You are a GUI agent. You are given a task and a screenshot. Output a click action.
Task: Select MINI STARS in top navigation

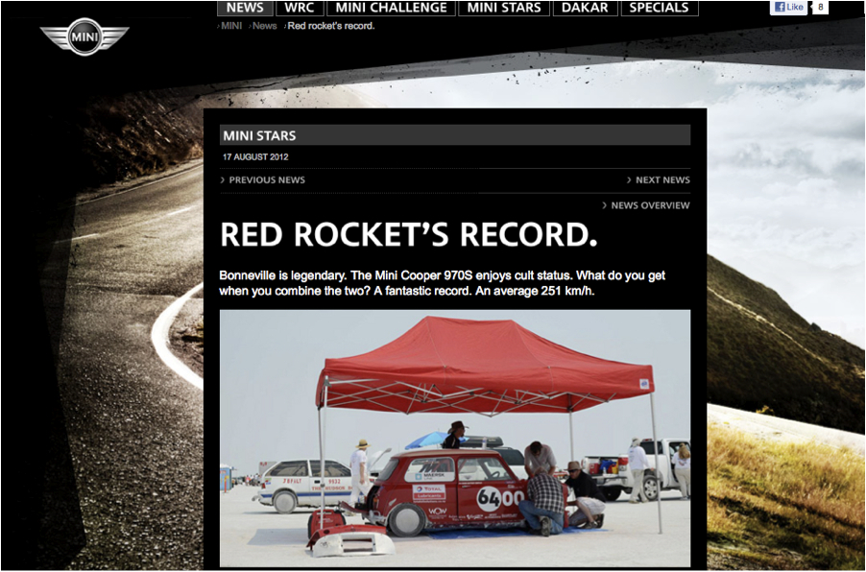(504, 8)
